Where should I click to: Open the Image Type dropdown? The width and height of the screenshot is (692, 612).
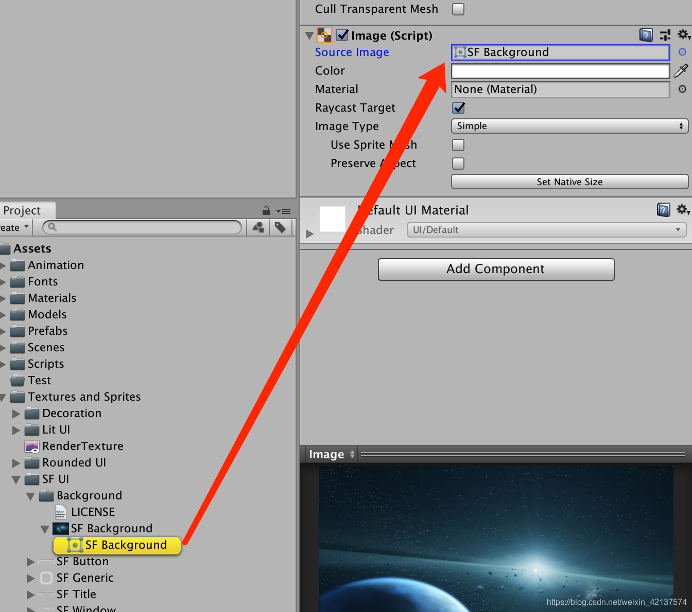569,126
